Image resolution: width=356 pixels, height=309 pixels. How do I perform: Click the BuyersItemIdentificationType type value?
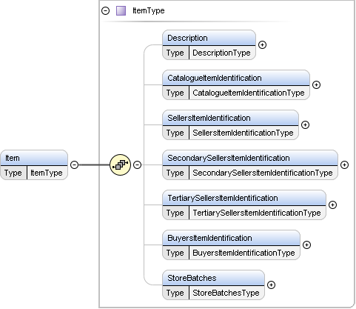point(244,253)
